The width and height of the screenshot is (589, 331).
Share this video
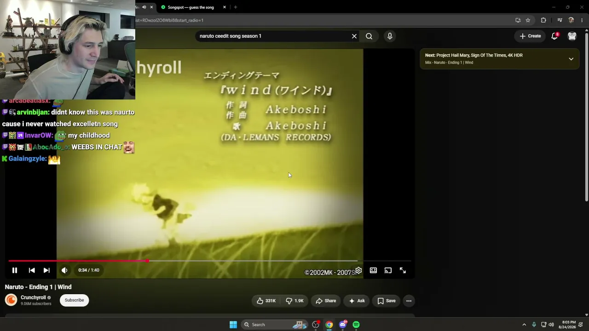[x=326, y=301]
